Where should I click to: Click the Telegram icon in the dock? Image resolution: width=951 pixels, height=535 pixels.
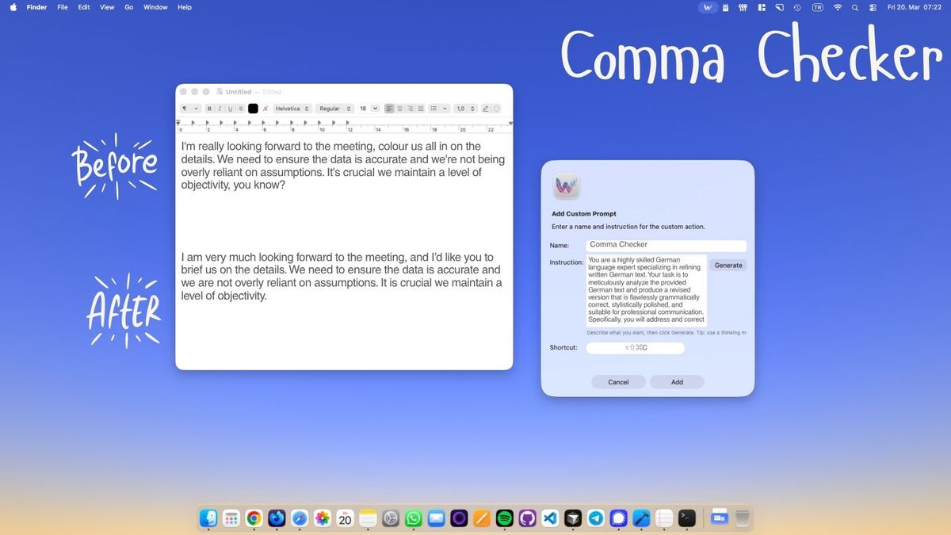tap(596, 518)
